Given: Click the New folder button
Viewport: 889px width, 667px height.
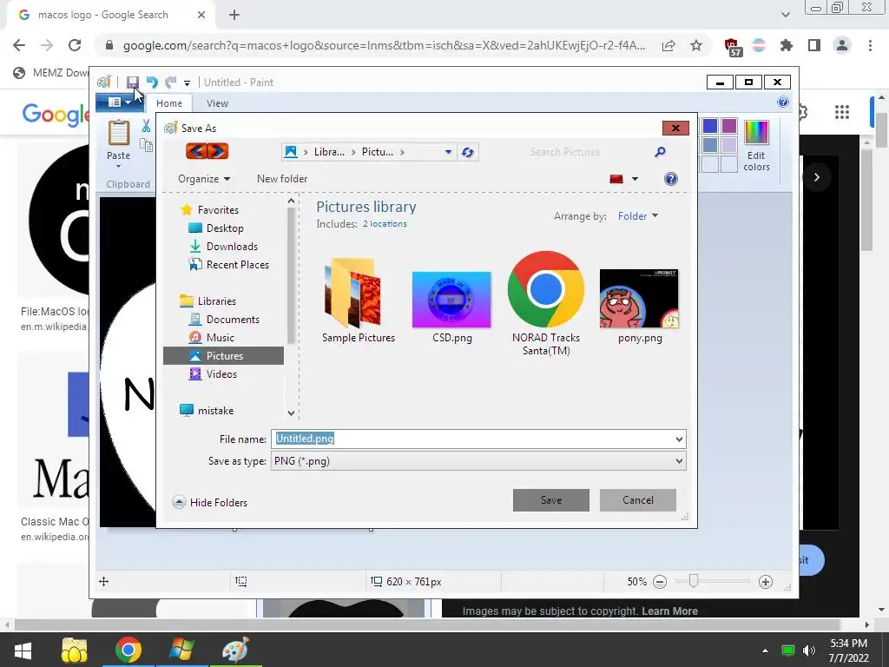Looking at the screenshot, I should pyautogui.click(x=282, y=179).
